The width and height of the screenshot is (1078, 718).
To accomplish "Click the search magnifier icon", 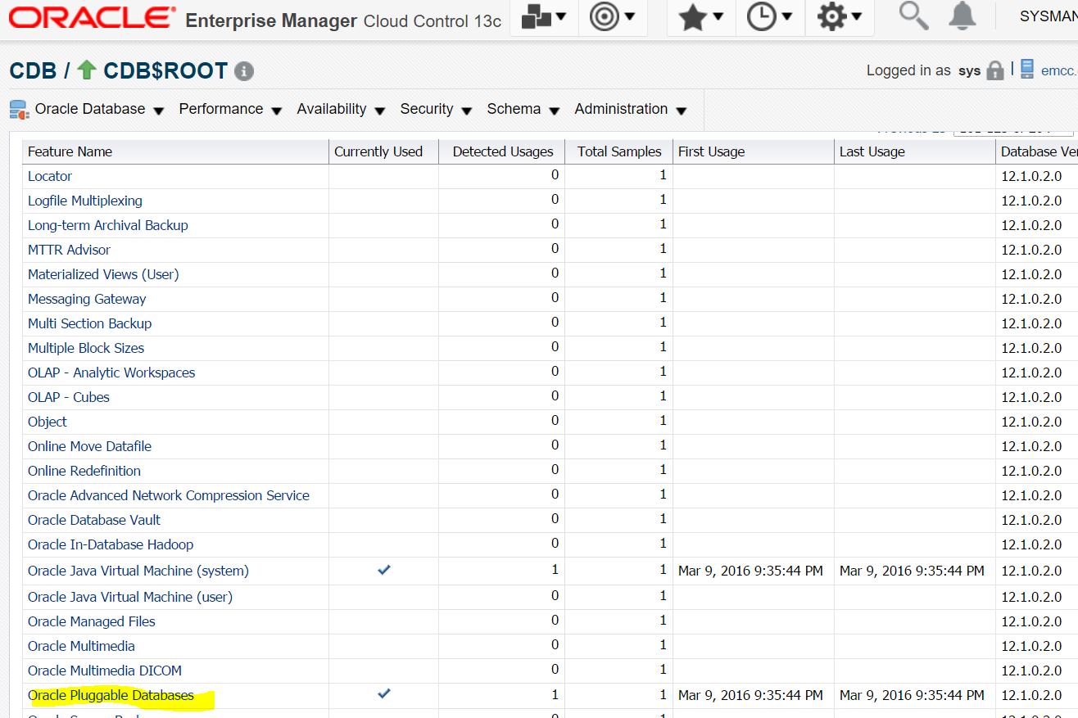I will (913, 16).
